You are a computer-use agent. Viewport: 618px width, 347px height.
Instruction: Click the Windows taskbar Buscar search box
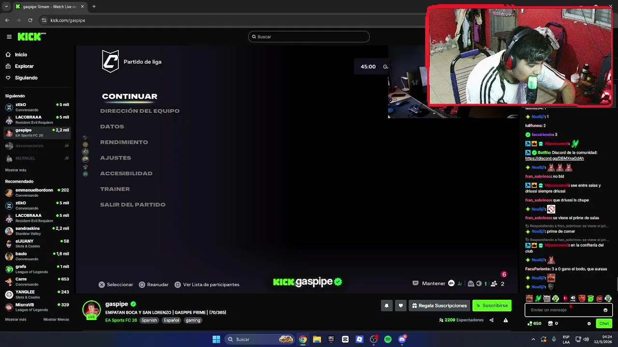click(261, 339)
